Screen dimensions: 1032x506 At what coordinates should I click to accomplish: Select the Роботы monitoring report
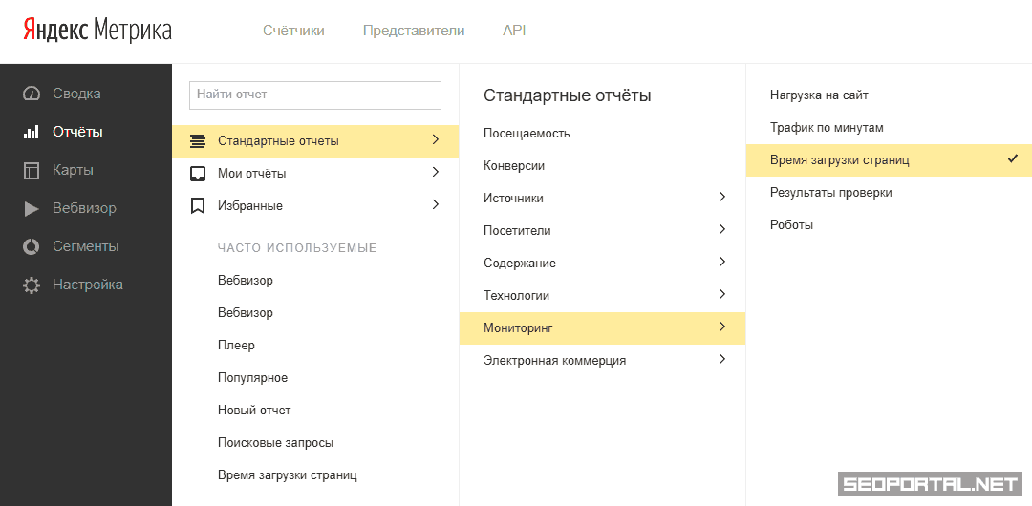tap(791, 225)
